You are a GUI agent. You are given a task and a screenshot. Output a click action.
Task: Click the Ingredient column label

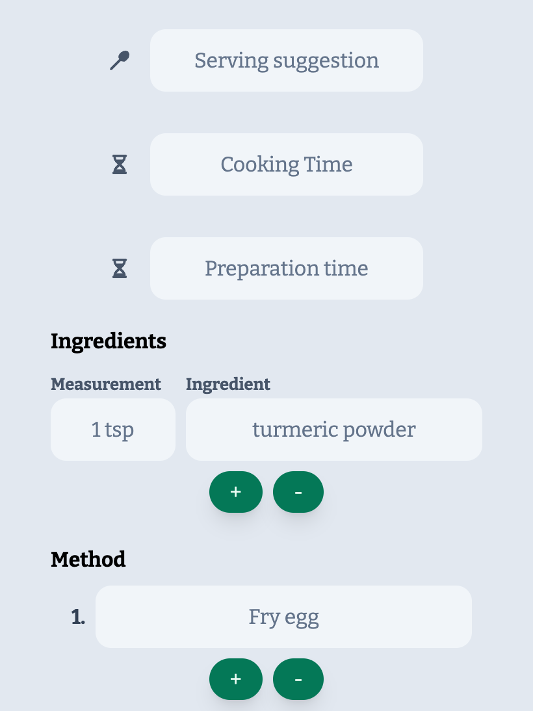tap(228, 384)
